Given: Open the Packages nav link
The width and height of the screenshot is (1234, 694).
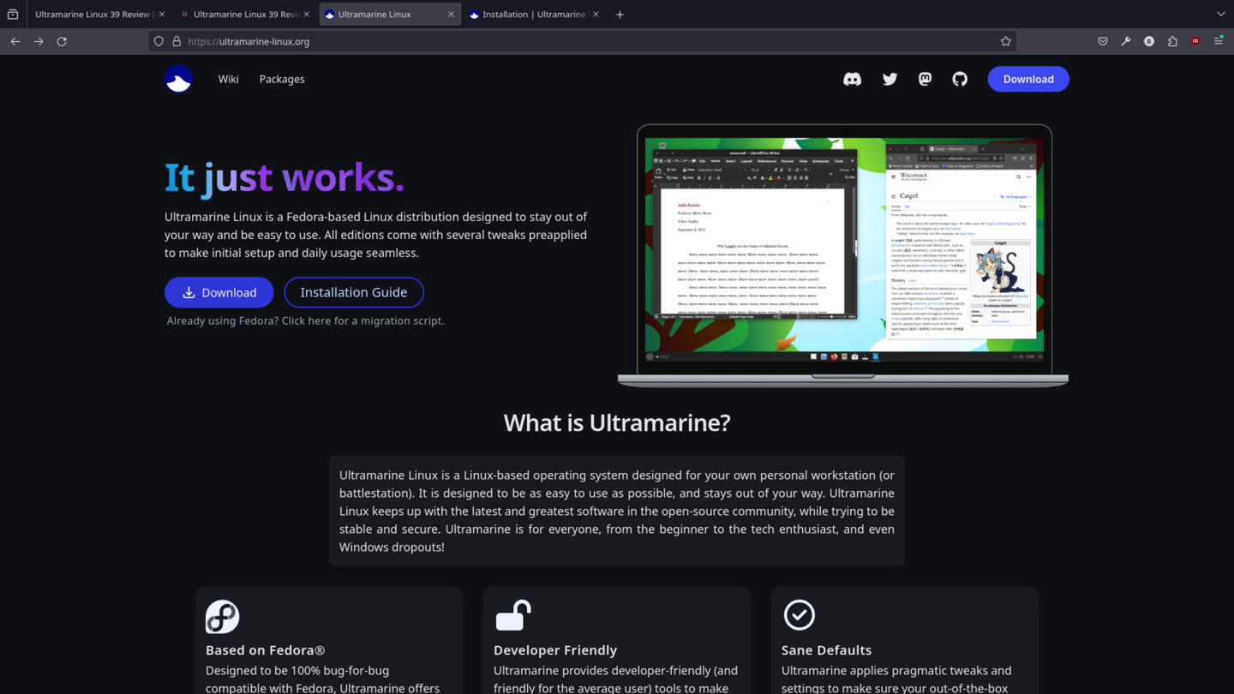Looking at the screenshot, I should pos(282,79).
